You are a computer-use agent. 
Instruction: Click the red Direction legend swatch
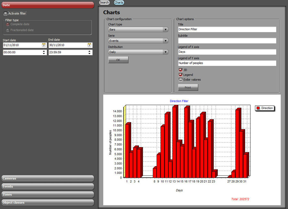tap(258, 108)
